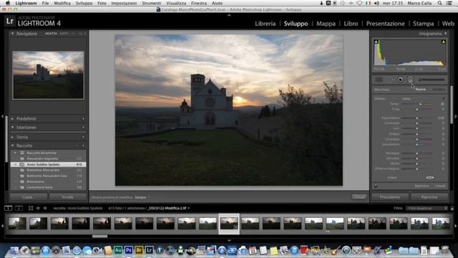Expand the Storia panel
Screen dimensions: 458x258
[x=13, y=137]
